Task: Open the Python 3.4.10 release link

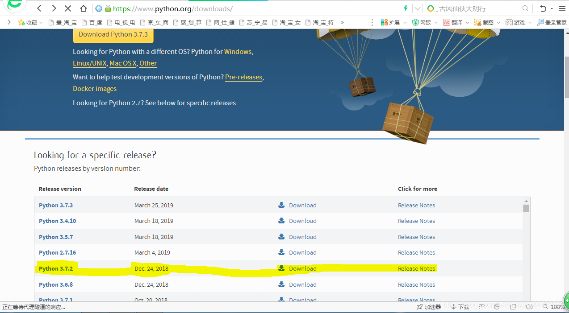Action: tap(57, 221)
